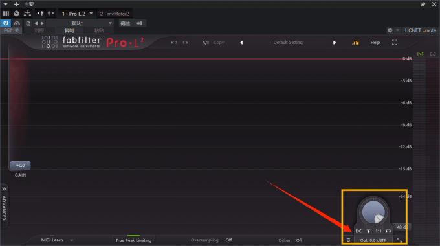The image size is (440, 246).
Task: Click the redo arrow icon
Action: coord(186,43)
